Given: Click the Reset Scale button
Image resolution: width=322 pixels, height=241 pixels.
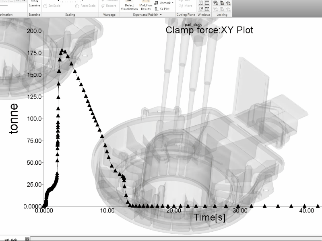Looking at the screenshot, I should (x=85, y=6).
